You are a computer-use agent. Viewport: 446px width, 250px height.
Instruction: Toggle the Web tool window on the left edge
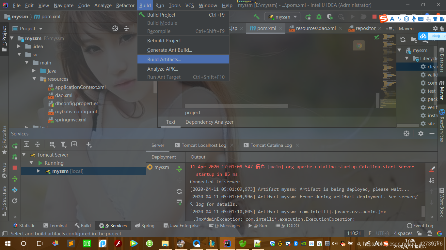tap(4, 171)
